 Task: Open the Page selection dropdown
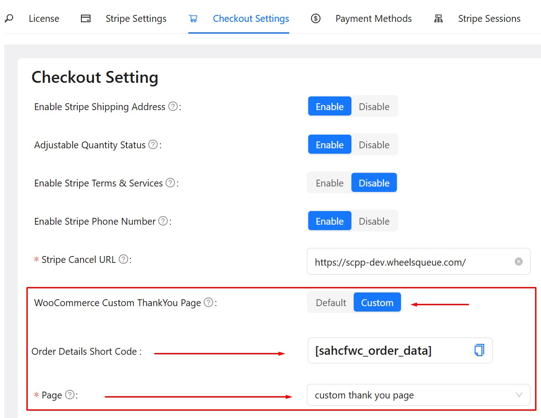[x=418, y=395]
